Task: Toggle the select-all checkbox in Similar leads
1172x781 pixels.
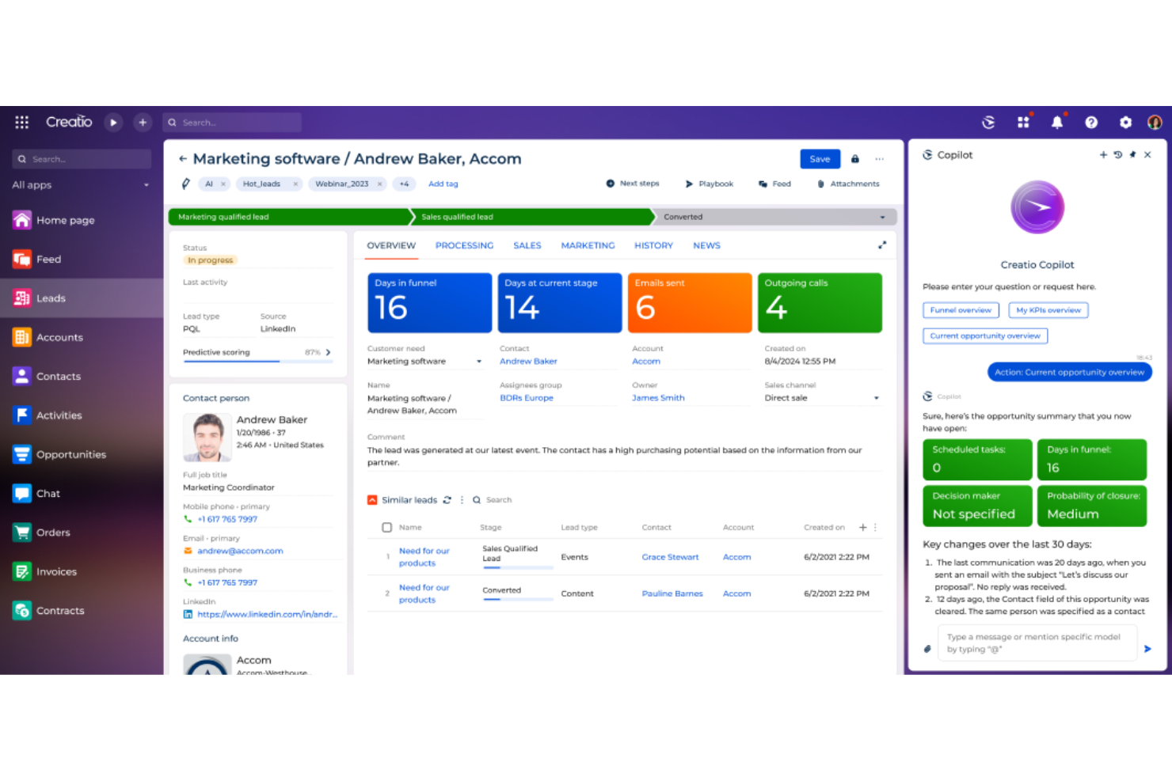Action: (387, 527)
